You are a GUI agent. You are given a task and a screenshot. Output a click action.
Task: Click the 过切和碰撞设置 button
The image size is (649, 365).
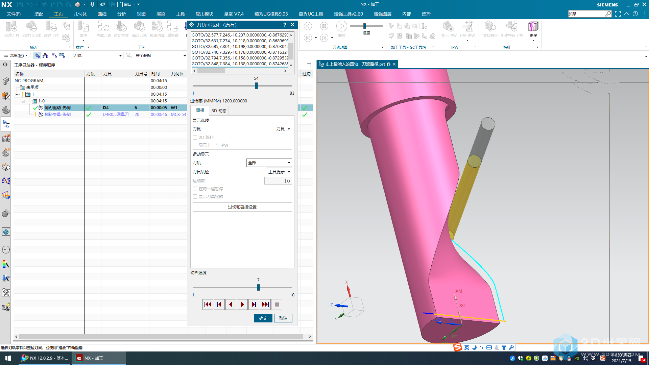[x=242, y=207]
